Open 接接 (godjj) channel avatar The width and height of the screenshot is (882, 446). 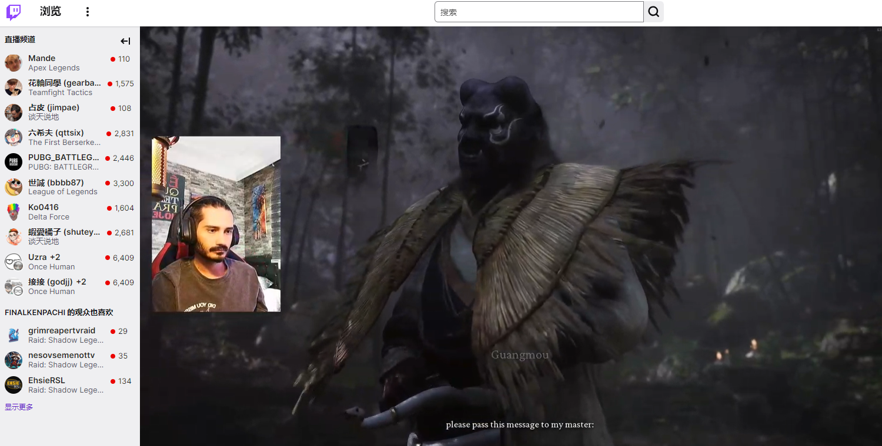tap(14, 286)
